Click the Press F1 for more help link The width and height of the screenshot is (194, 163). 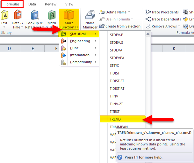tap(143, 157)
